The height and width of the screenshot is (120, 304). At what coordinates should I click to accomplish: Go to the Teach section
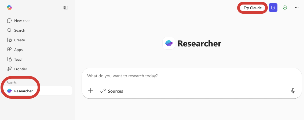(19, 59)
